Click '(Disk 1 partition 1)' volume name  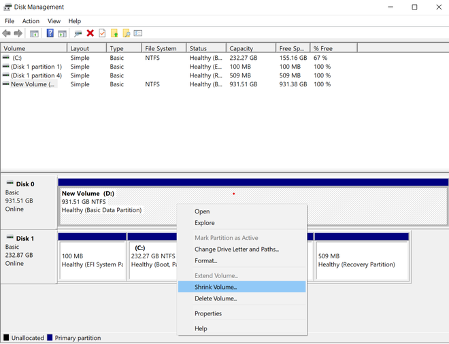(36, 67)
